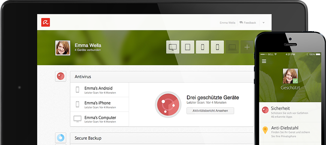The width and height of the screenshot is (326, 145).
Task: Select the first smartphone device icon
Action: point(202,47)
